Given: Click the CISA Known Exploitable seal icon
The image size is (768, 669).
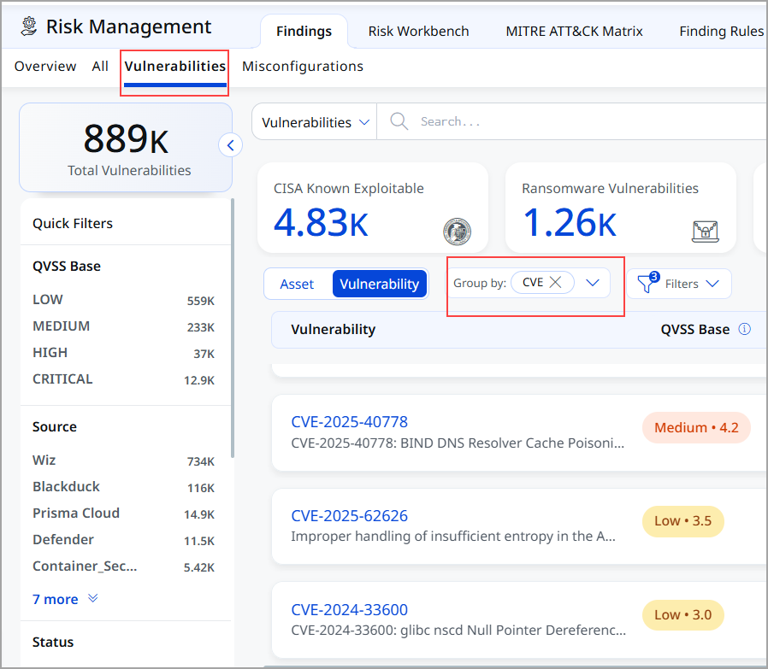Looking at the screenshot, I should (457, 231).
